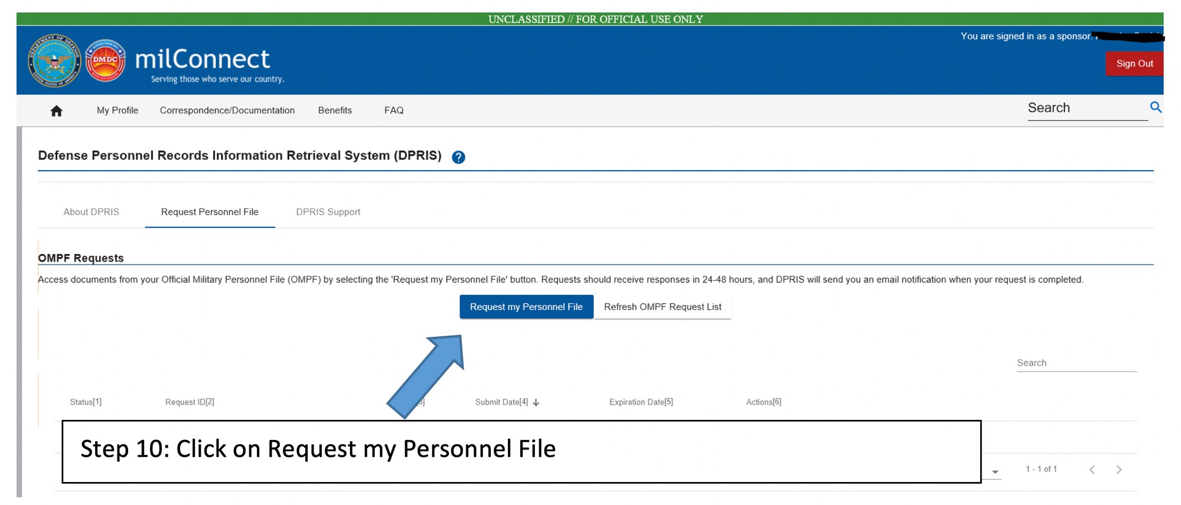
Task: Click the Status[1] column header
Action: pos(86,402)
